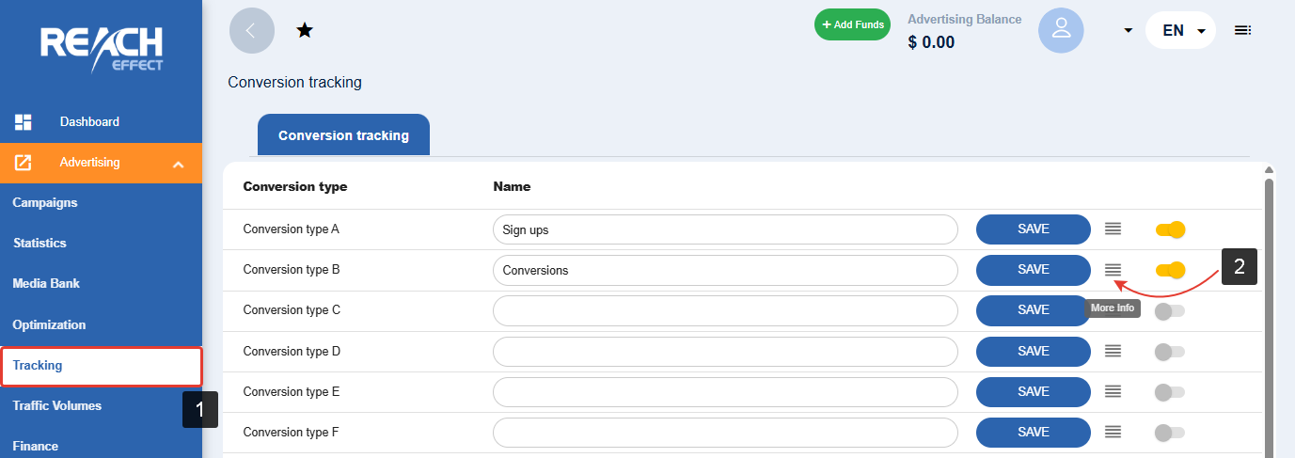Enable the Conversion type C toggle
The width and height of the screenshot is (1295, 458).
pyautogui.click(x=1170, y=311)
